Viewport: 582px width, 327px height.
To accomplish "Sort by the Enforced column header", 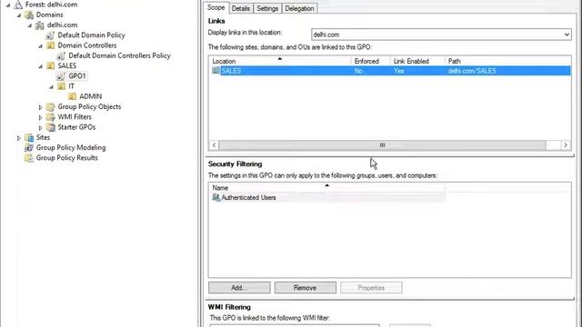I will [x=370, y=61].
